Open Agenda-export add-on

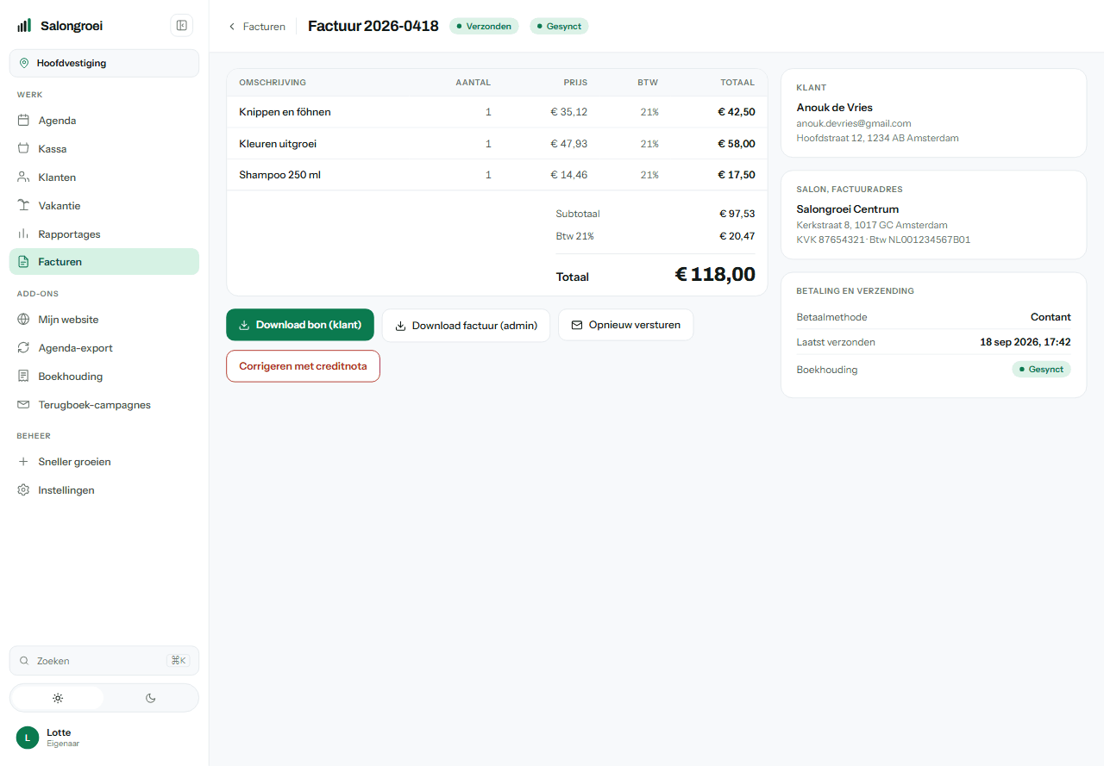pyautogui.click(x=104, y=348)
